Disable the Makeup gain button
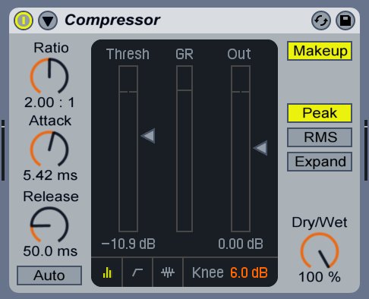This screenshot has height=299, width=369. pos(320,51)
